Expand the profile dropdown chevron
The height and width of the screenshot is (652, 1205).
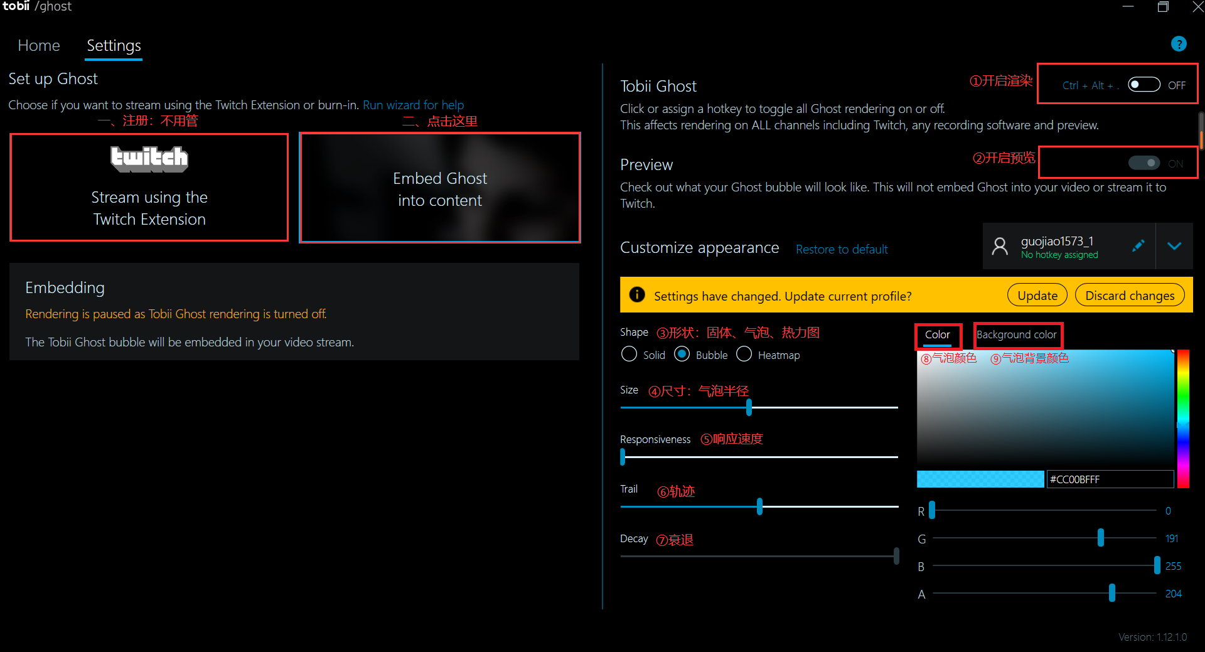pos(1174,246)
